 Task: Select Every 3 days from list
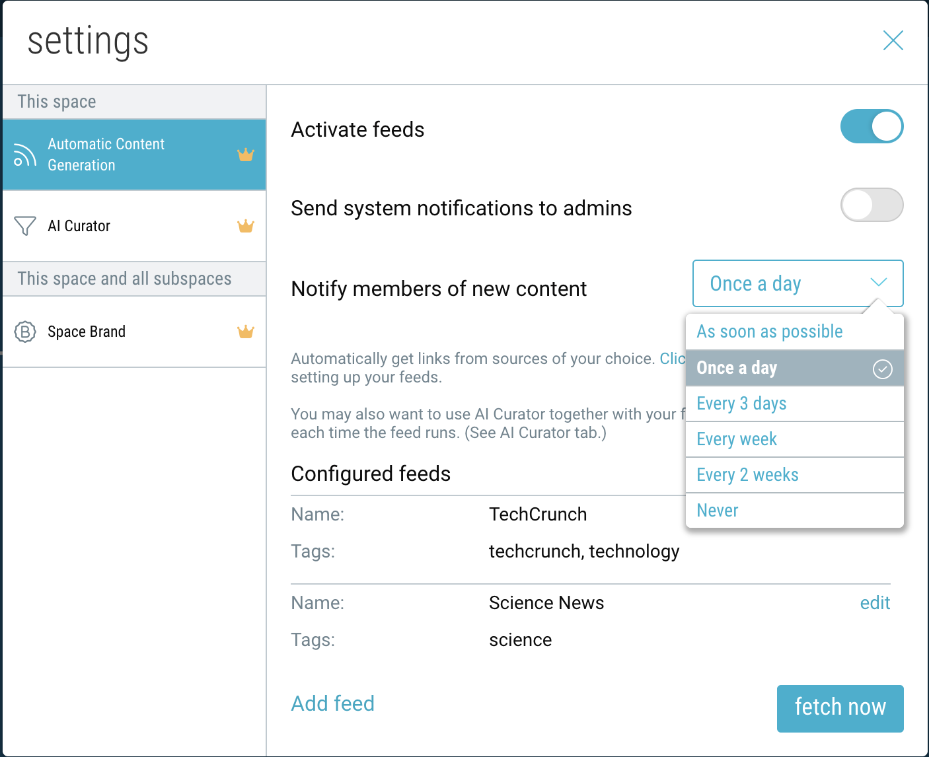click(741, 404)
